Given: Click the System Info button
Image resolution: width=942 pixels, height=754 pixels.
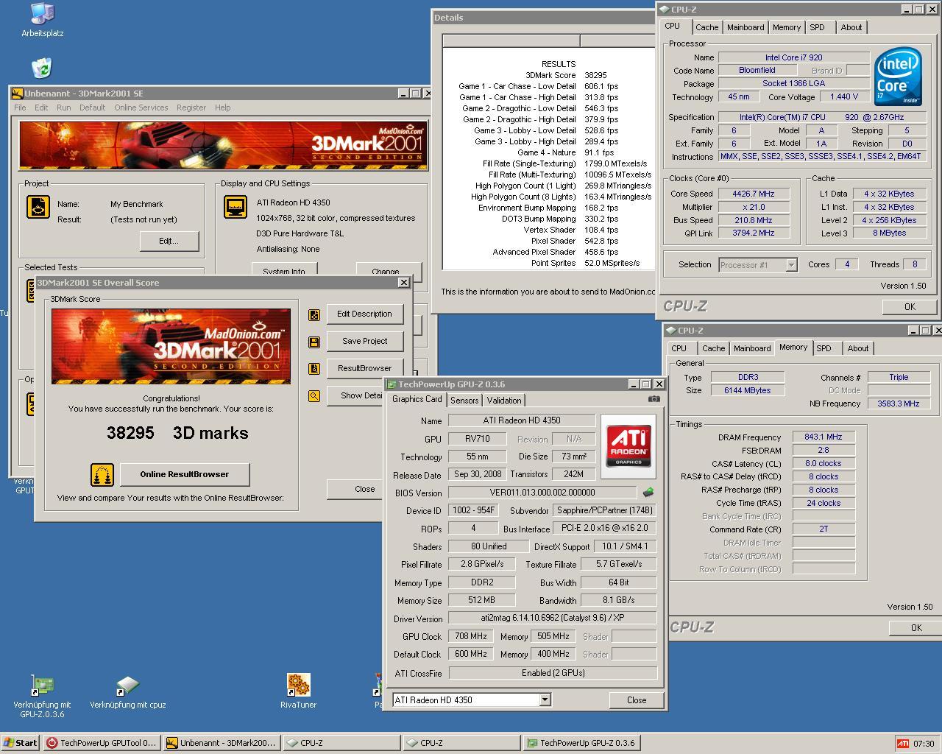Looking at the screenshot, I should 284,271.
